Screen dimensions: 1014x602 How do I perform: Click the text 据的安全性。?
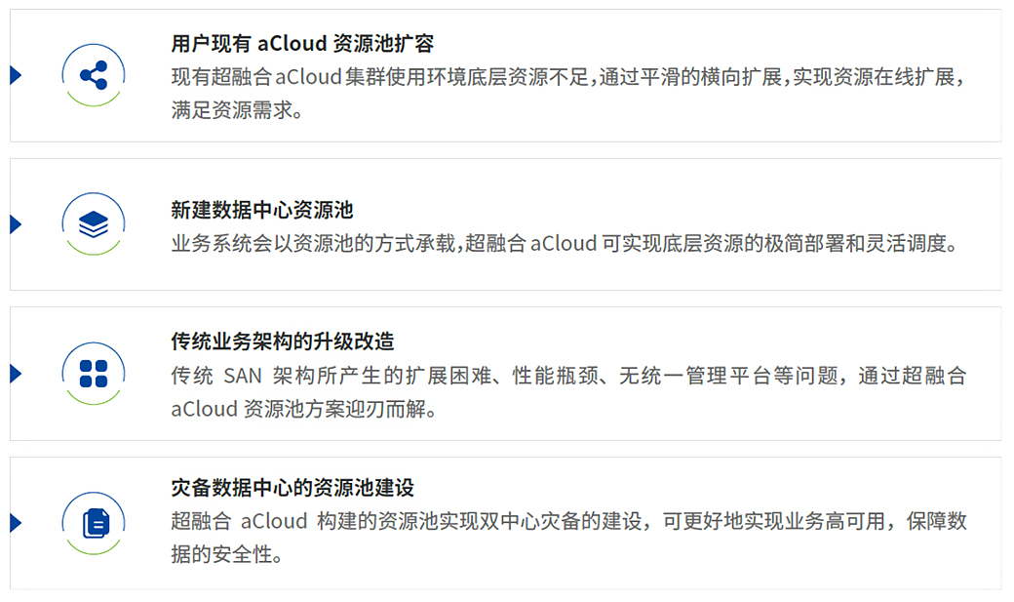pos(227,555)
